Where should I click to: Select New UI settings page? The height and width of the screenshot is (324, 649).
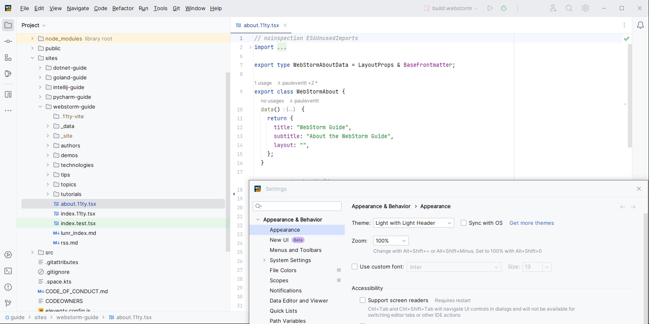297,240
